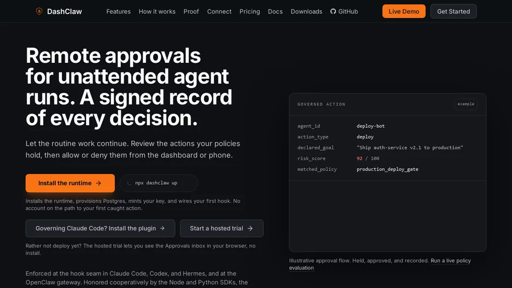Select the deploy value for action_type

(365, 137)
